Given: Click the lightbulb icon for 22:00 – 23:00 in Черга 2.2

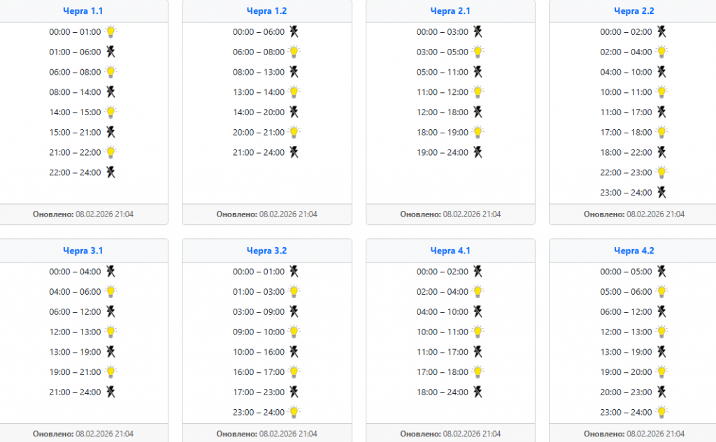Looking at the screenshot, I should click(661, 172).
